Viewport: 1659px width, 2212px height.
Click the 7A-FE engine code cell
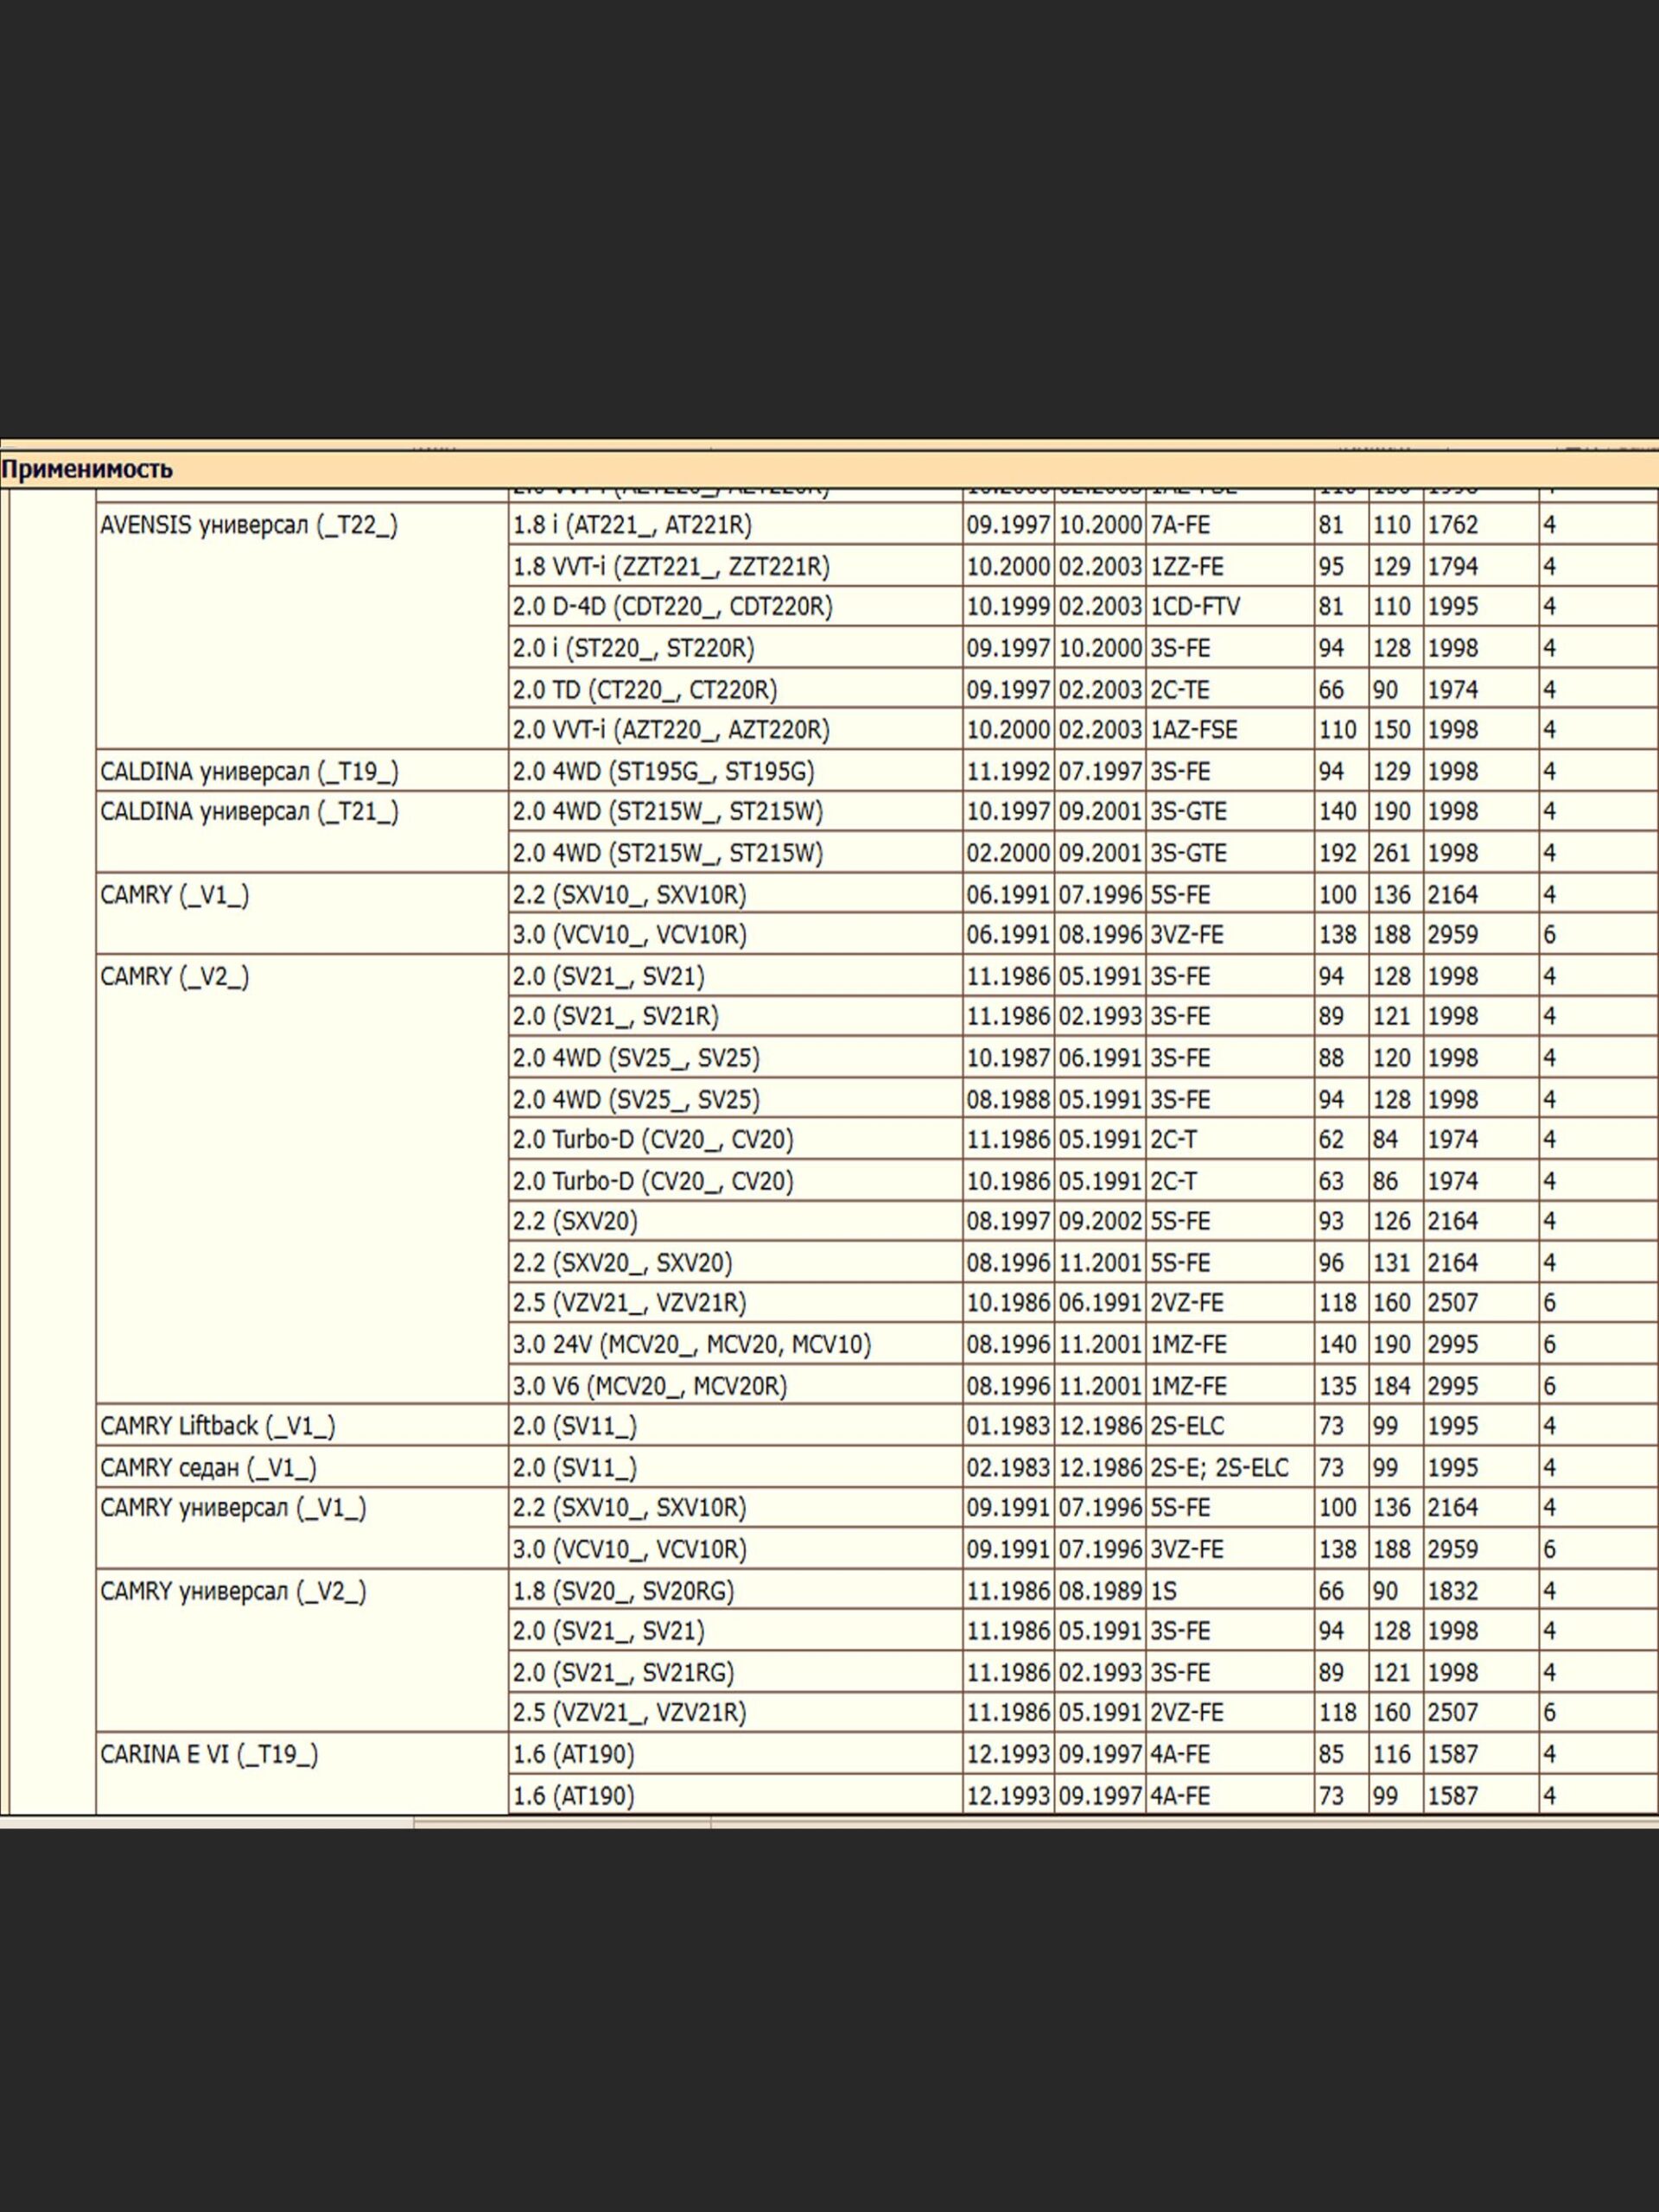pyautogui.click(x=1180, y=526)
